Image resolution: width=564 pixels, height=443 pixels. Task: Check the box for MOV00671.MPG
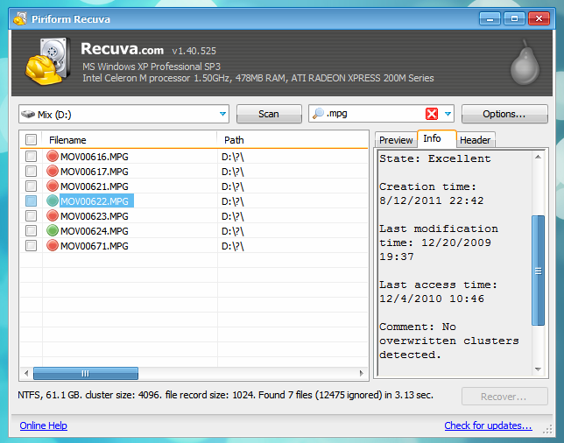click(x=31, y=246)
